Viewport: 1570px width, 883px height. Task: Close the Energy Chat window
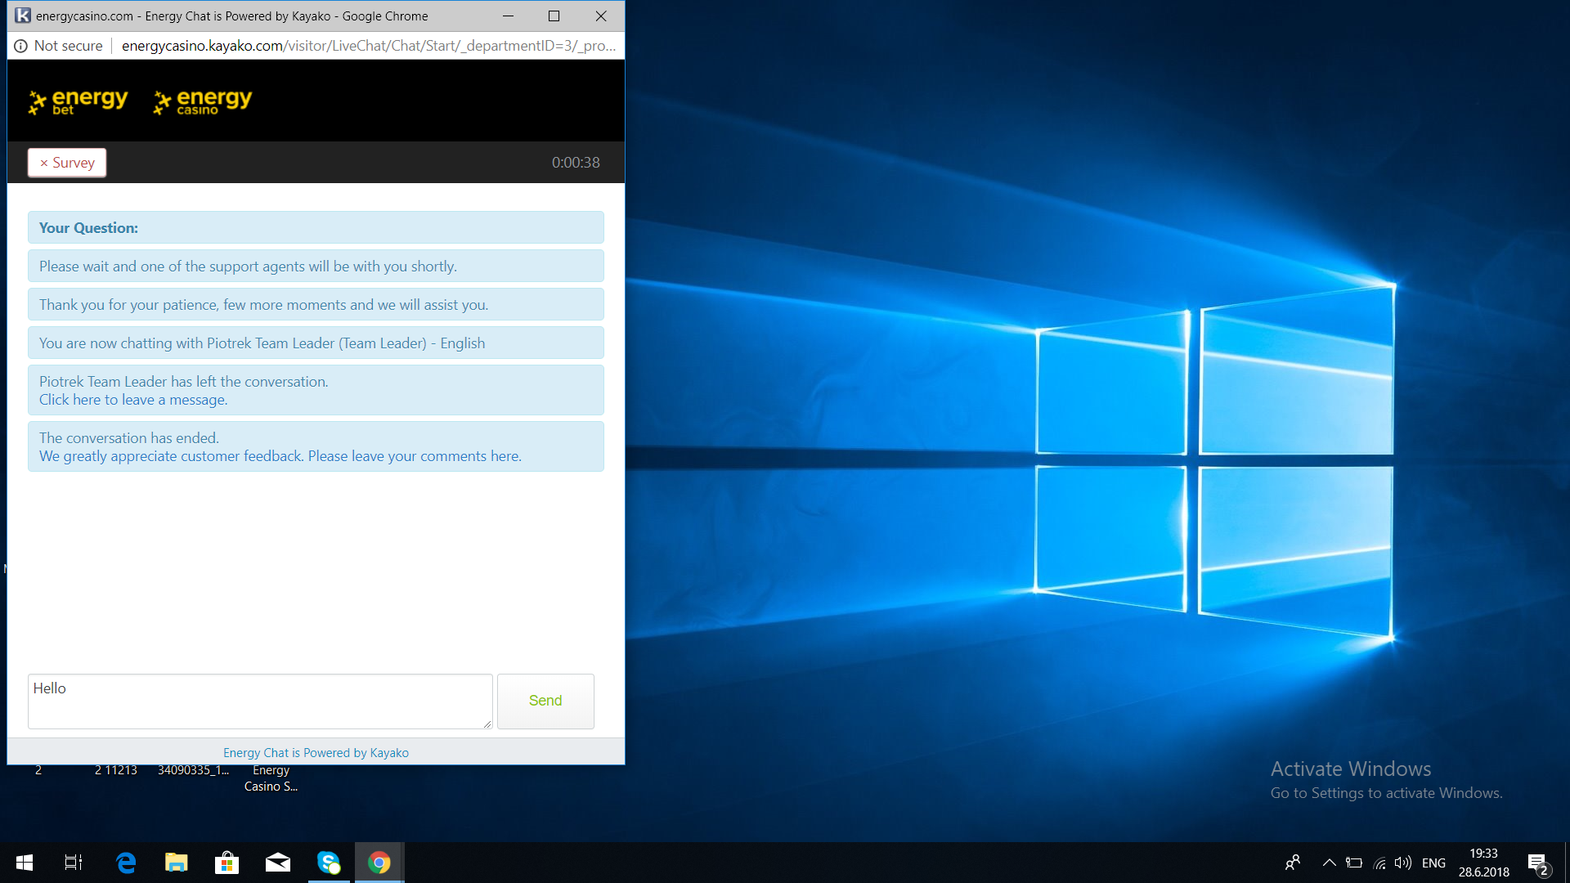(601, 16)
